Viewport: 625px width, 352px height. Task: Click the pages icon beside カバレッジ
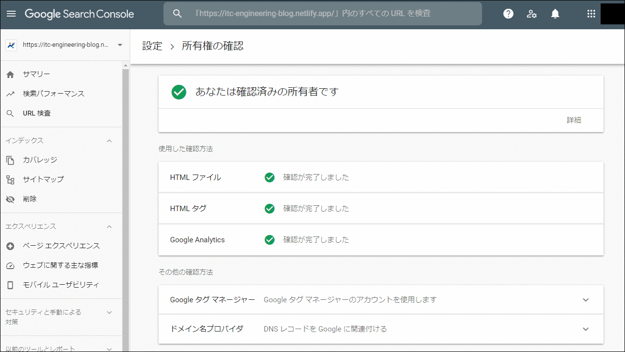coord(10,160)
